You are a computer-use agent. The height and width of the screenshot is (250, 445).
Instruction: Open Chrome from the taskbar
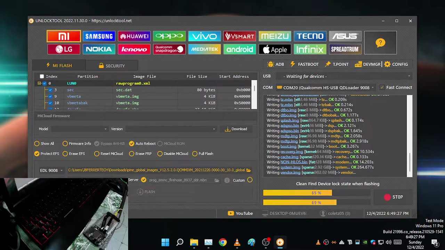[223, 242]
